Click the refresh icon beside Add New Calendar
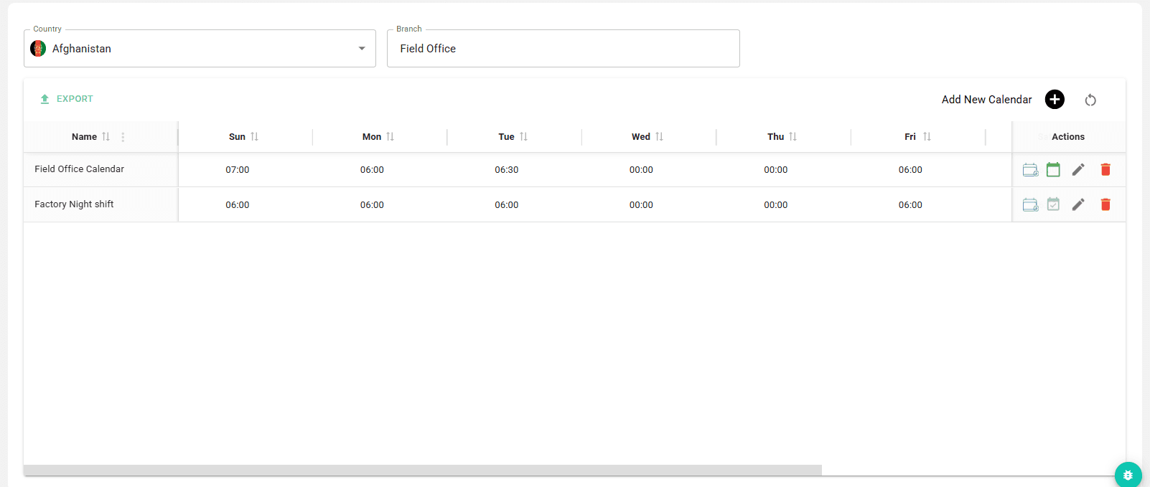Viewport: 1150px width, 487px height. pyautogui.click(x=1090, y=100)
